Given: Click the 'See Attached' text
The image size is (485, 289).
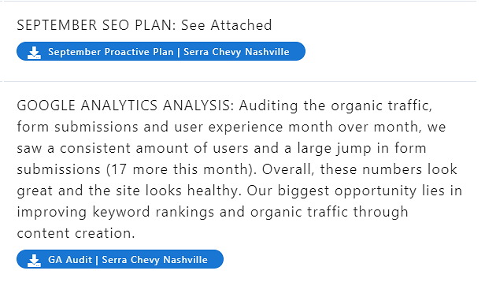Looking at the screenshot, I should 226,25.
